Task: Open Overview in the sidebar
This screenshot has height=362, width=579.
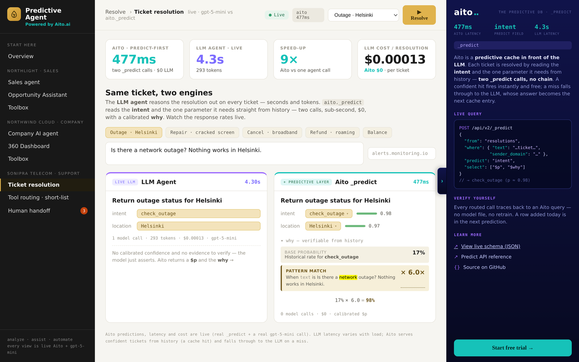Action: (x=47, y=56)
